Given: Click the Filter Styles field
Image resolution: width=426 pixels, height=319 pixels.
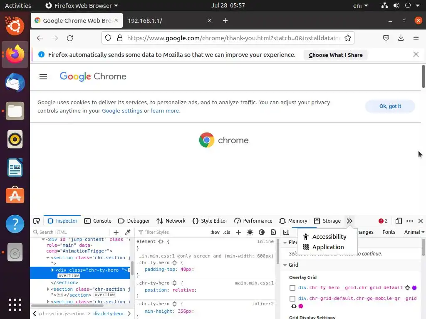Looking at the screenshot, I should pos(173,233).
